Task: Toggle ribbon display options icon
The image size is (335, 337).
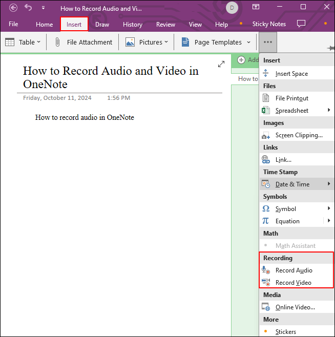Action: tap(256, 7)
